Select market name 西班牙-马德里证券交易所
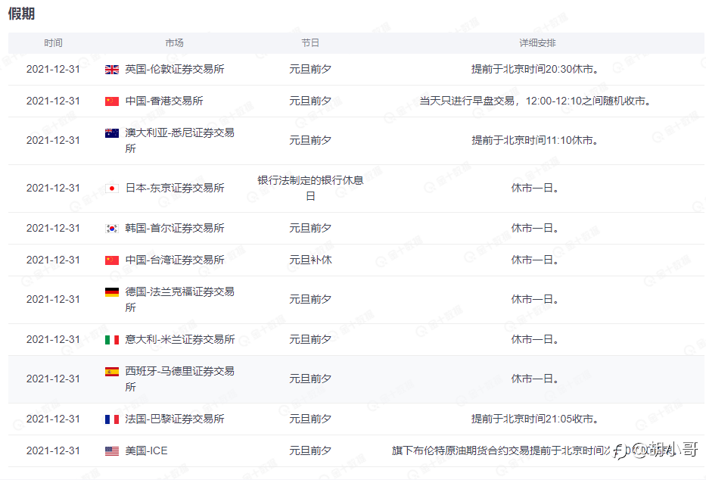Screen dimensions: 706x480 (179, 379)
